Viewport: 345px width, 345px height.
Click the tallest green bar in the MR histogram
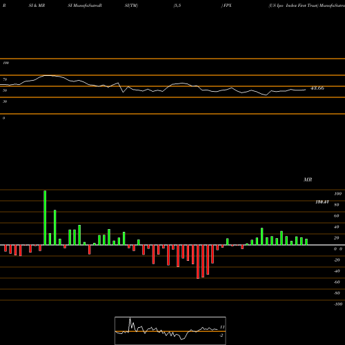pos(45,217)
